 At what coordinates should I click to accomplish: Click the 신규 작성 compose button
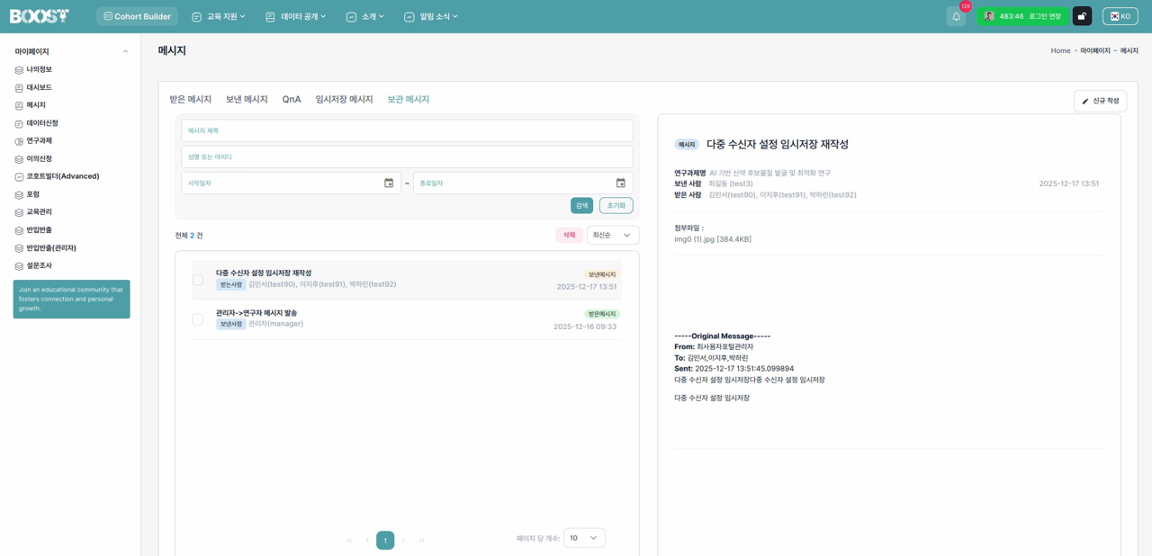[1100, 101]
